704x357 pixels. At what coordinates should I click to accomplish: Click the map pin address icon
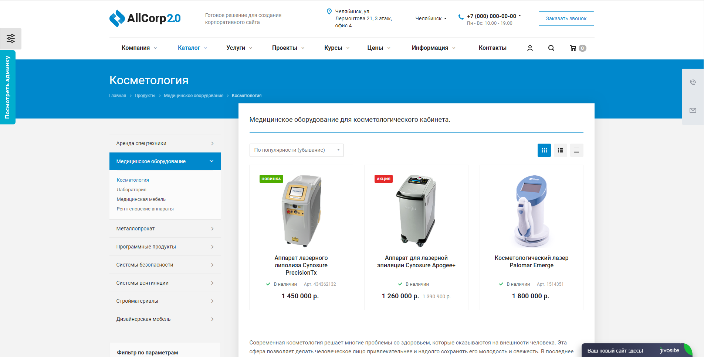pos(329,11)
